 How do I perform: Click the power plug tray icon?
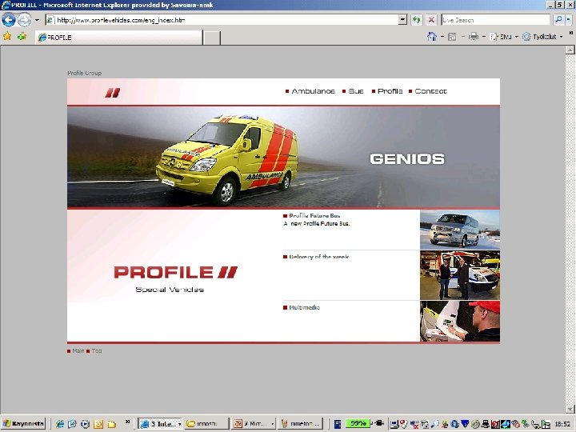point(379,423)
